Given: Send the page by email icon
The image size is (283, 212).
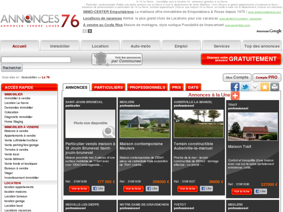Looking at the screenshot, I should 255,87.
